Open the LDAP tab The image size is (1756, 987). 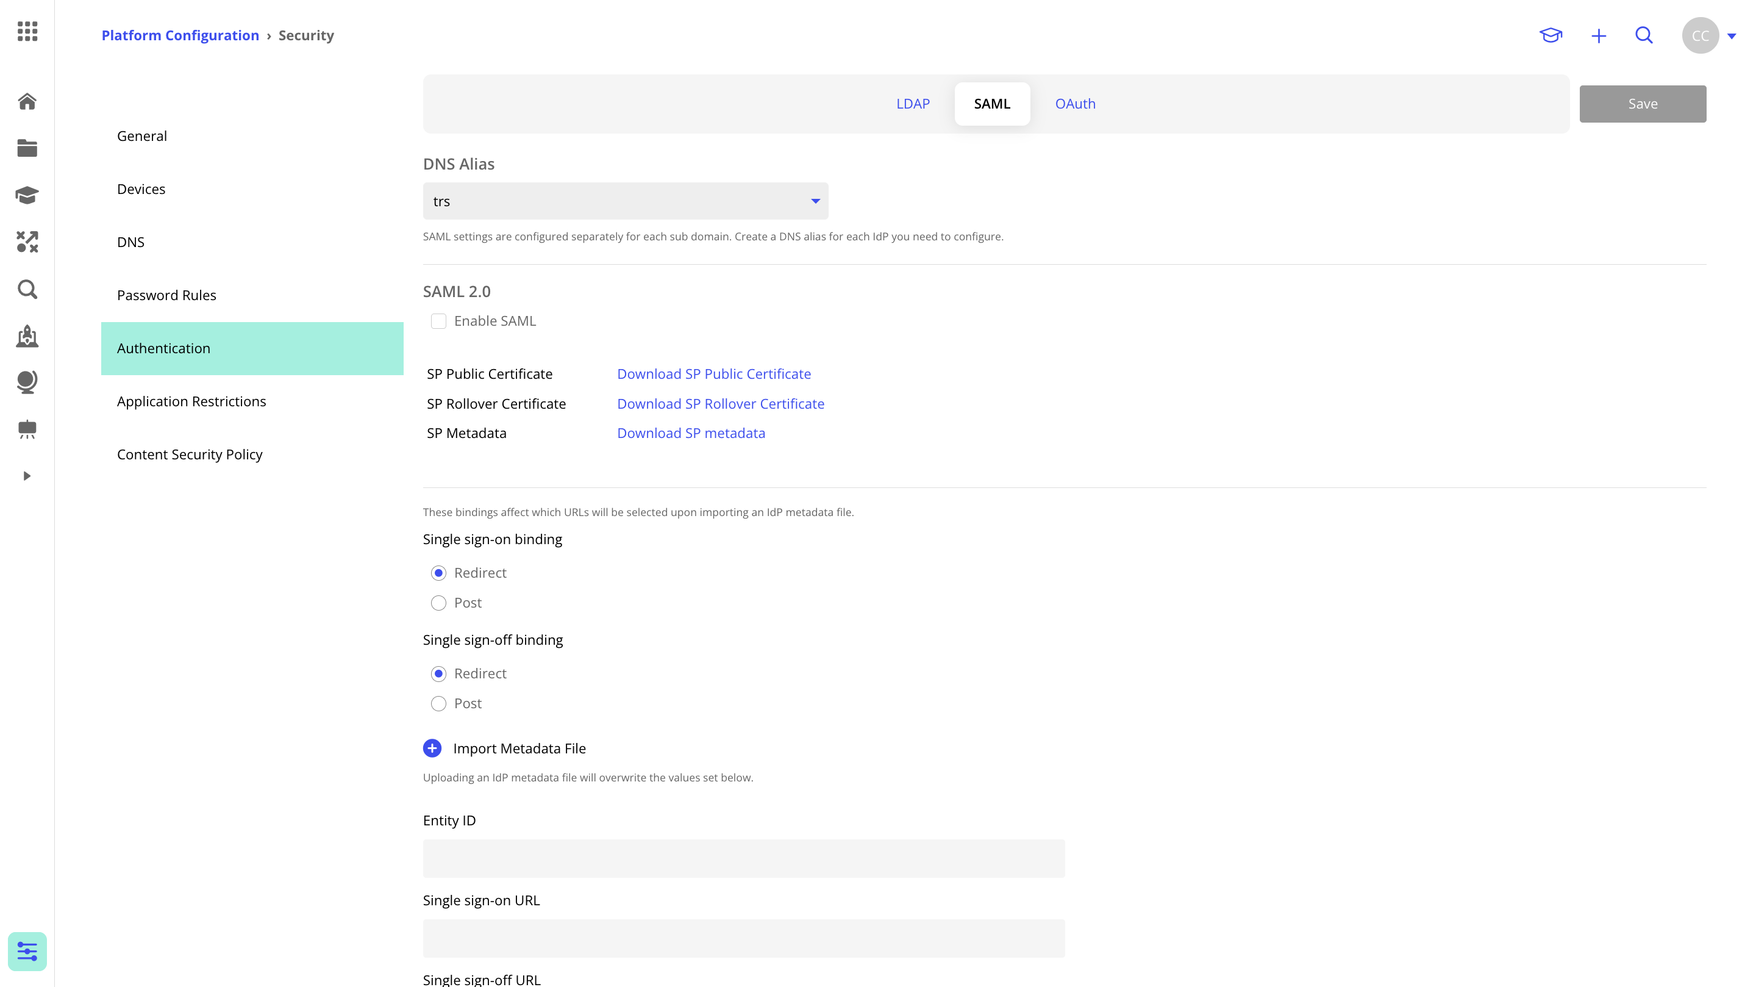click(913, 104)
